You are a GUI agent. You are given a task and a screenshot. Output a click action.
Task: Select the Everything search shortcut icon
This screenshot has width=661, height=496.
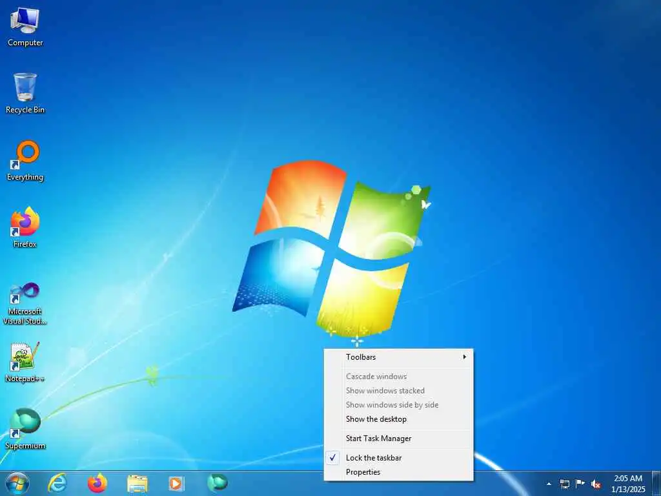click(25, 161)
